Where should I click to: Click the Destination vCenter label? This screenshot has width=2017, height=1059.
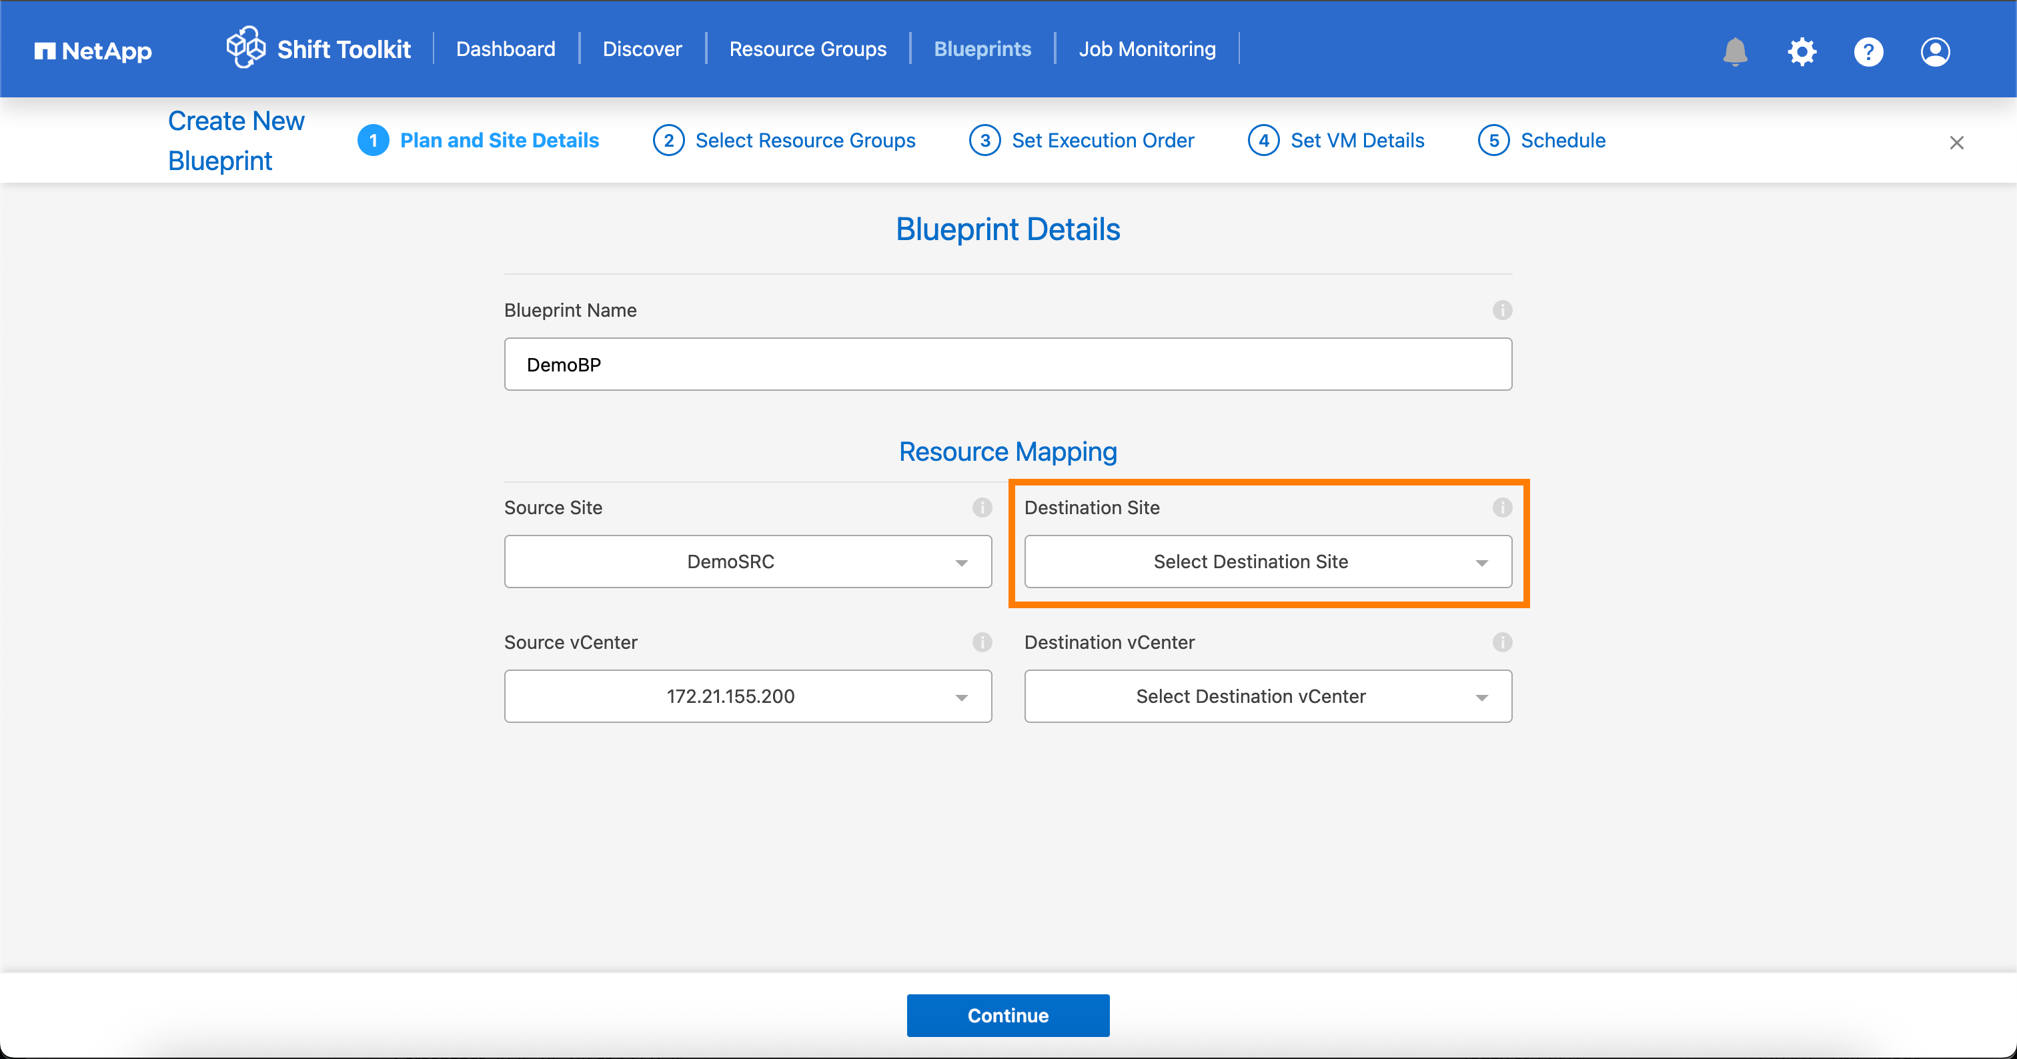pyautogui.click(x=1109, y=642)
